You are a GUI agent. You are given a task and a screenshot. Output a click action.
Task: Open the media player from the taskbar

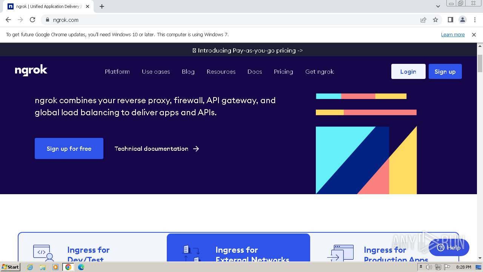click(x=55, y=267)
